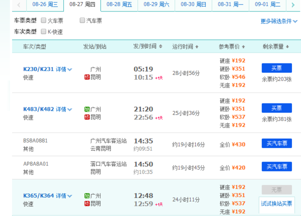Click red 终 icon for K230/K231
This screenshot has height=216, width=301.
(87, 77)
